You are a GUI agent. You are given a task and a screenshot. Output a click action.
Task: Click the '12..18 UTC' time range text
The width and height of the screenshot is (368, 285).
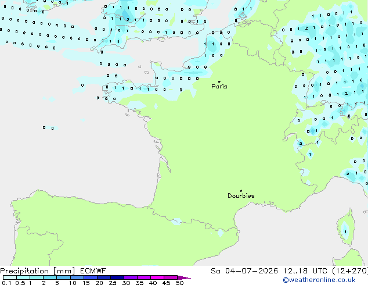[x=305, y=271]
